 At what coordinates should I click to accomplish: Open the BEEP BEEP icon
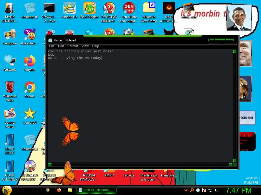tap(10, 144)
